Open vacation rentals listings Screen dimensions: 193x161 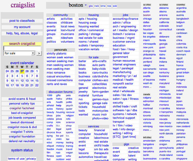point(89,49)
